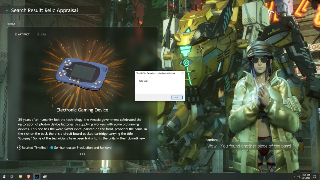
Task: Click the Related Timeline label
Action: click(34, 147)
